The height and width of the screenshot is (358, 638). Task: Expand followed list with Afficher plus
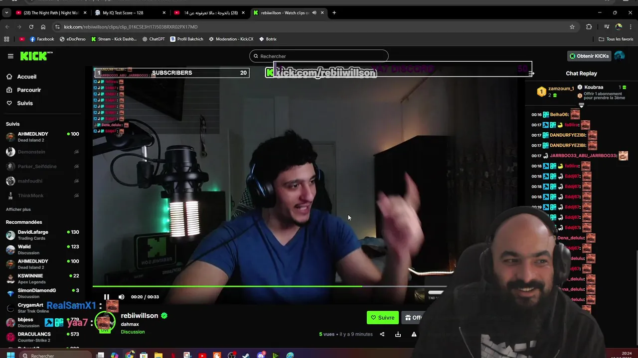(x=18, y=209)
